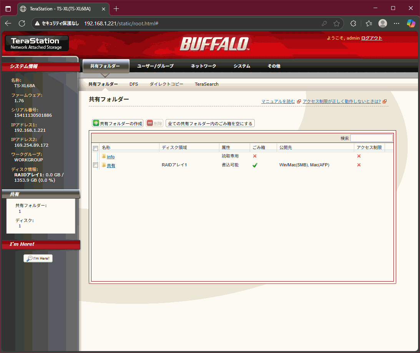420x353 pixels.
Task: Click the I'm Here! button
Action: [x=38, y=258]
